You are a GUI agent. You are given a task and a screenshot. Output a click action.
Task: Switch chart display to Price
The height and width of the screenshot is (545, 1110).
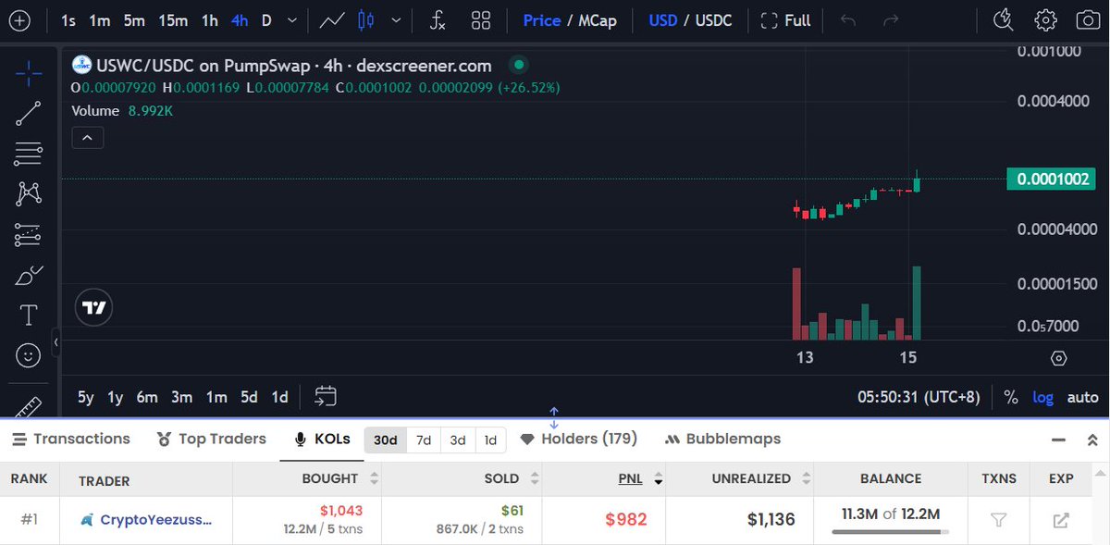541,20
